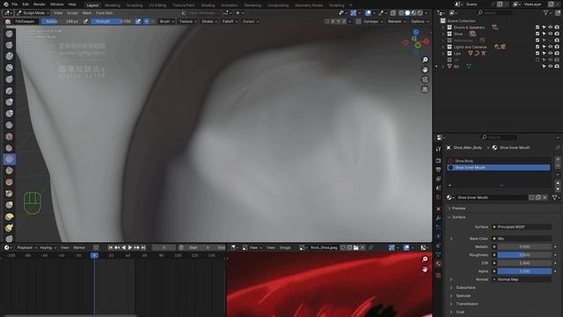The image size is (563, 317).
Task: Expand the Preview material panel
Action: point(450,209)
